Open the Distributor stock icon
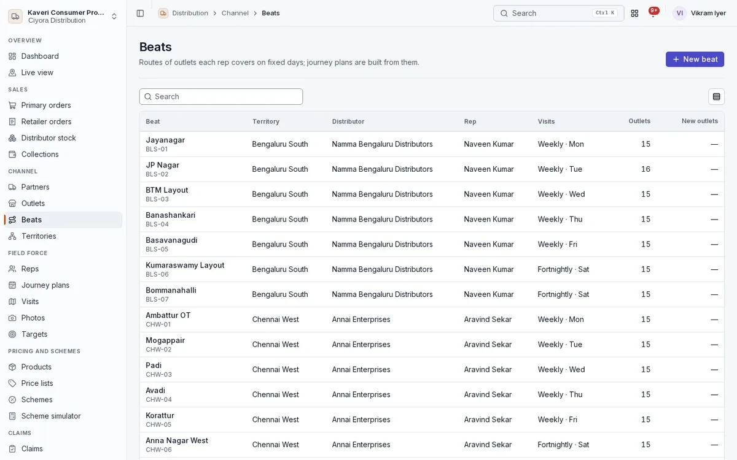737x460 pixels. pos(12,138)
